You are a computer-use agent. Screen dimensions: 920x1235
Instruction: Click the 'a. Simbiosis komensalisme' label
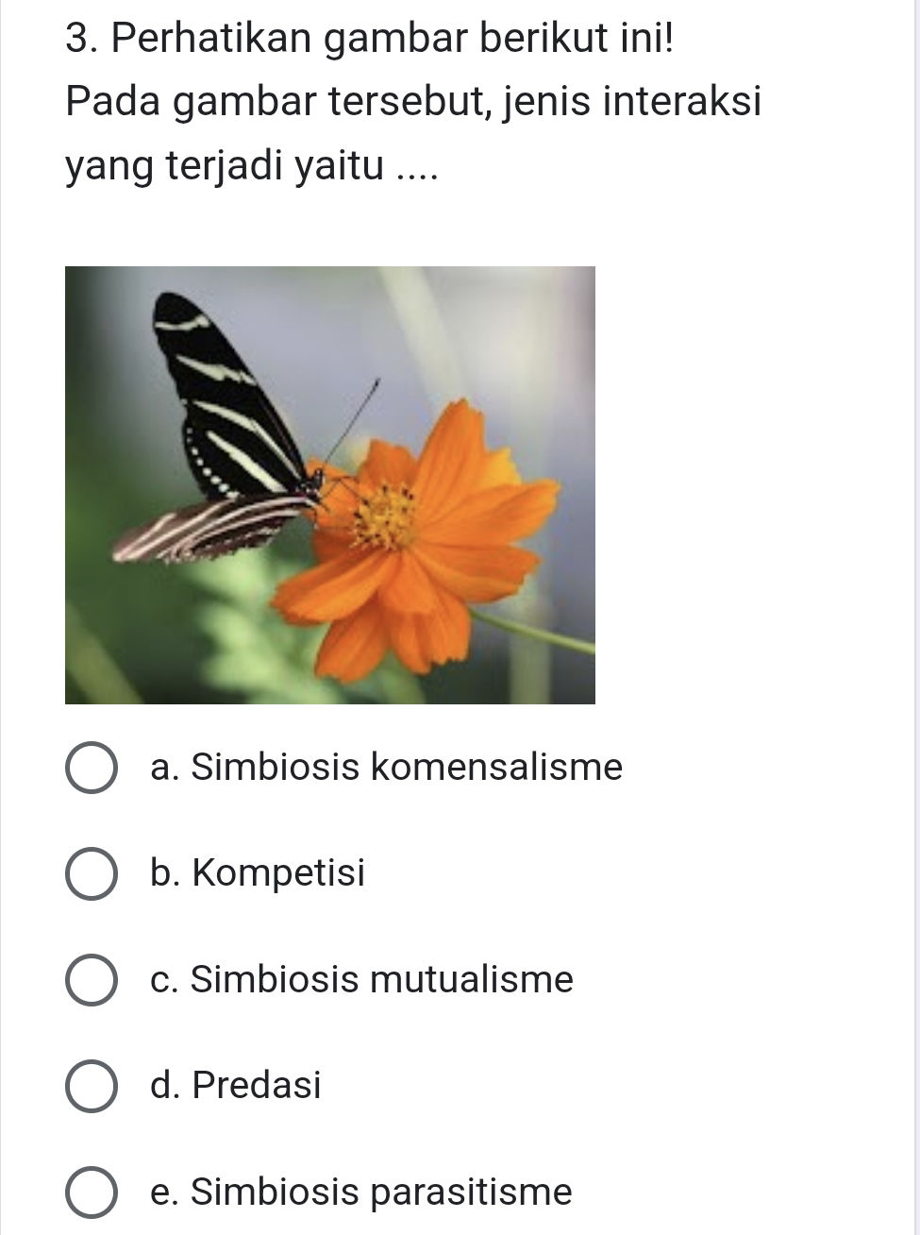[x=386, y=767]
